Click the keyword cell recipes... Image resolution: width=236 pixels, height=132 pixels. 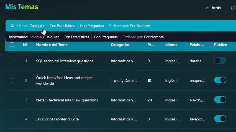tap(197, 80)
